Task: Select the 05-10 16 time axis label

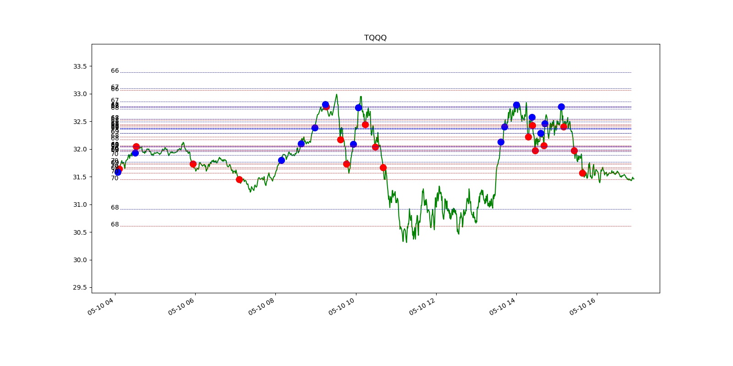Action: [583, 307]
